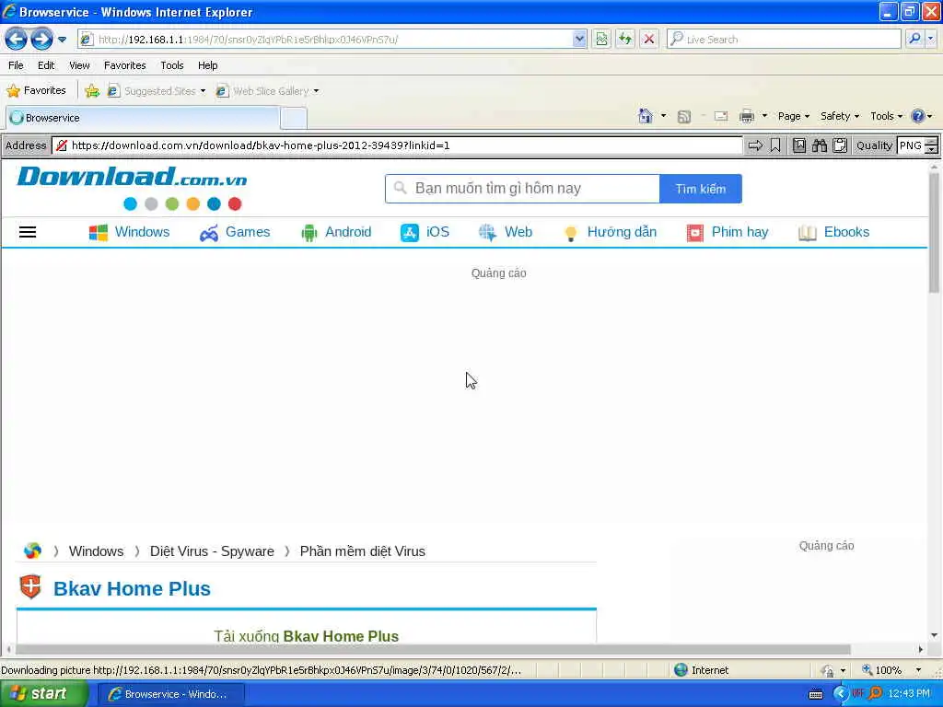
Task: Click the 'Diệt Virus - Spyware' breadcrumb
Action: pyautogui.click(x=212, y=551)
